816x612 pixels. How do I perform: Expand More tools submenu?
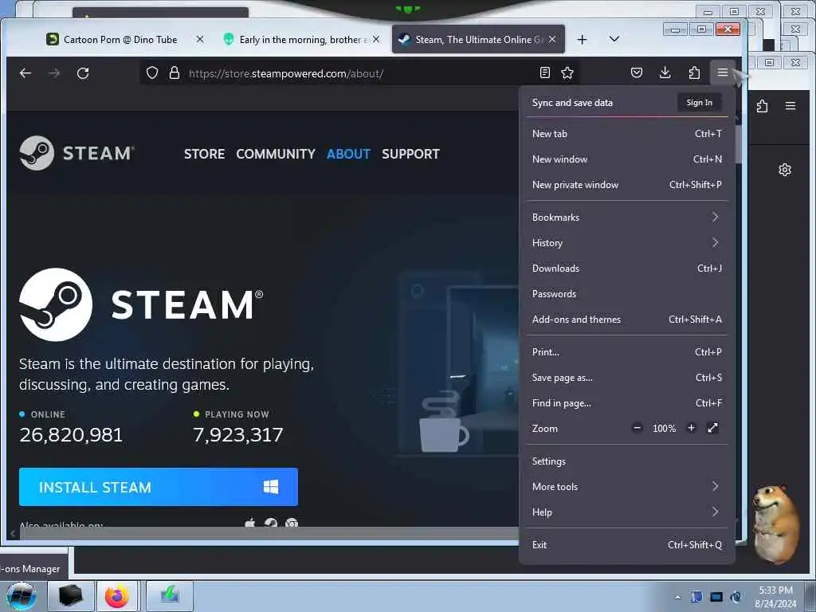pos(626,487)
